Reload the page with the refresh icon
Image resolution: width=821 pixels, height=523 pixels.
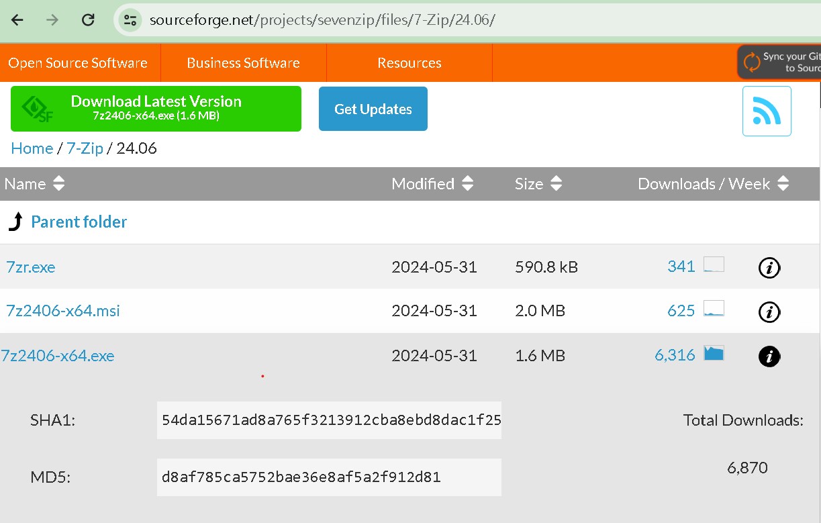click(x=88, y=19)
